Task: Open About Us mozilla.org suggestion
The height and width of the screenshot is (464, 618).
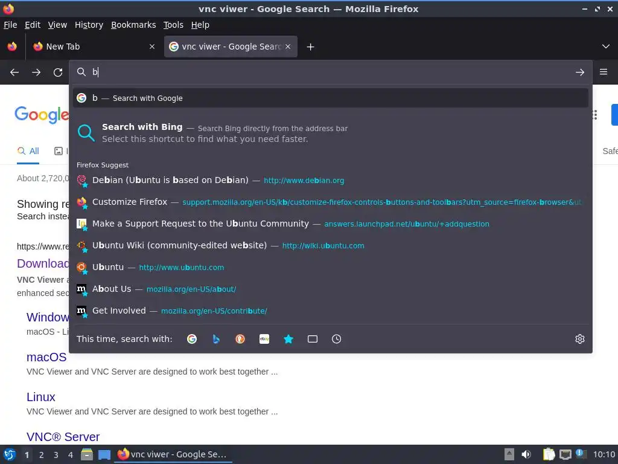Action: click(x=330, y=289)
